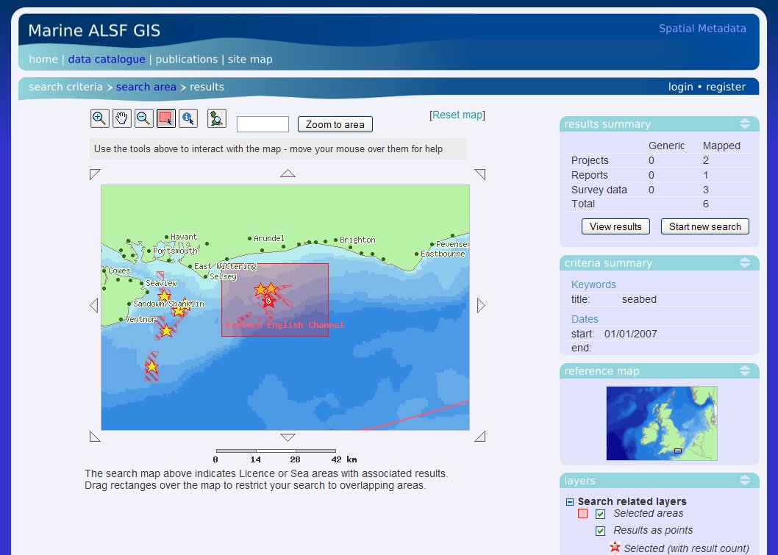The height and width of the screenshot is (555, 778).
Task: Click the Search related layers heading
Action: tap(632, 502)
